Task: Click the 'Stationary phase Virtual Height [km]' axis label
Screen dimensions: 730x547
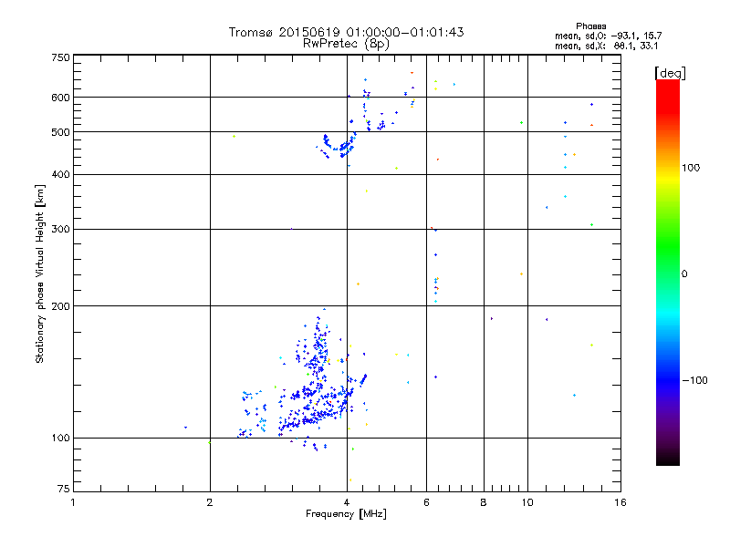Action: [x=39, y=273]
